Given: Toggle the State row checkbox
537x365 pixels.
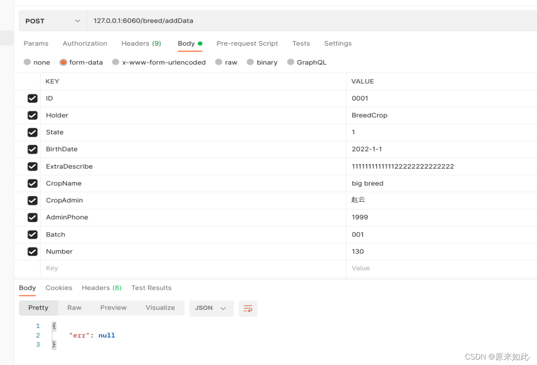Looking at the screenshot, I should (32, 132).
